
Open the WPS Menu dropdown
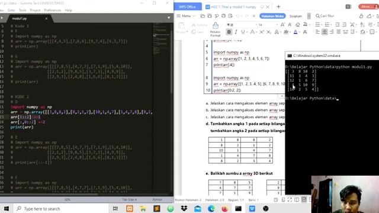[x=185, y=16]
